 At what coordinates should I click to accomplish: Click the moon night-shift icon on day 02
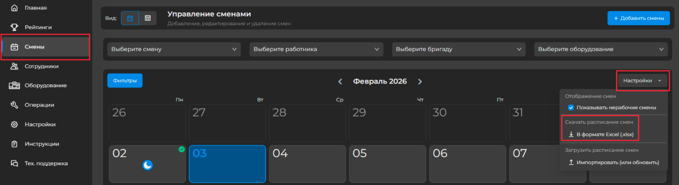click(147, 165)
